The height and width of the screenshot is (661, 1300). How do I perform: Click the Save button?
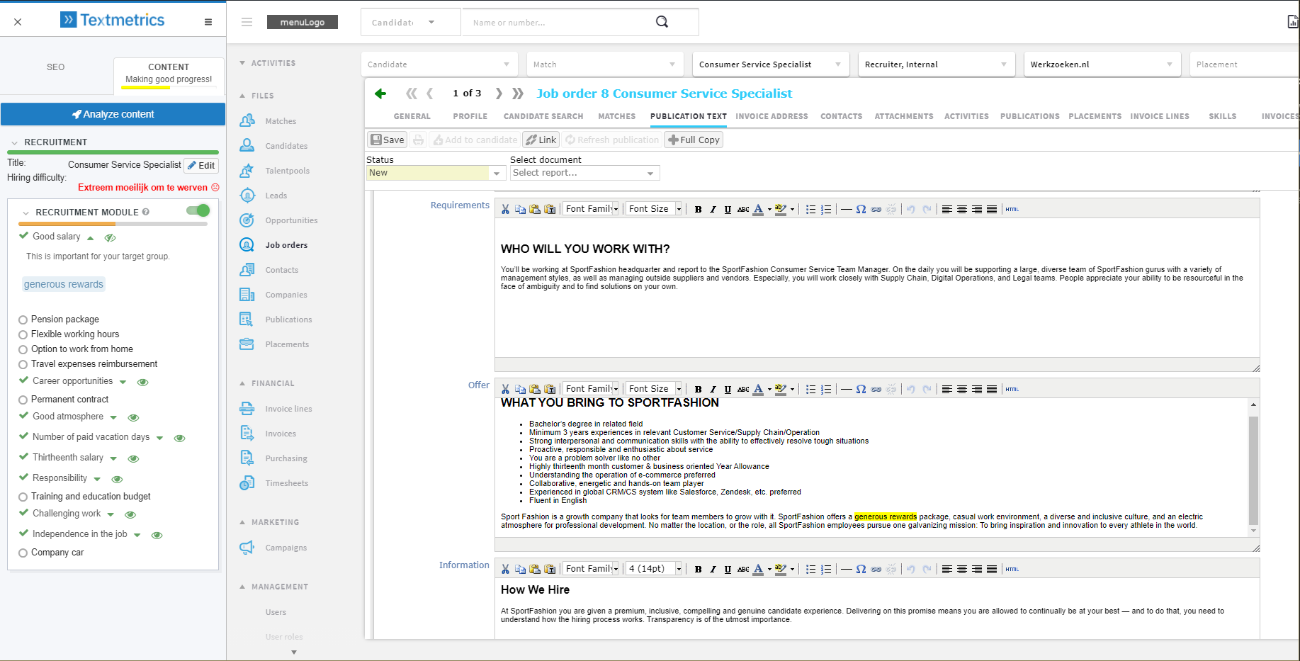click(387, 140)
